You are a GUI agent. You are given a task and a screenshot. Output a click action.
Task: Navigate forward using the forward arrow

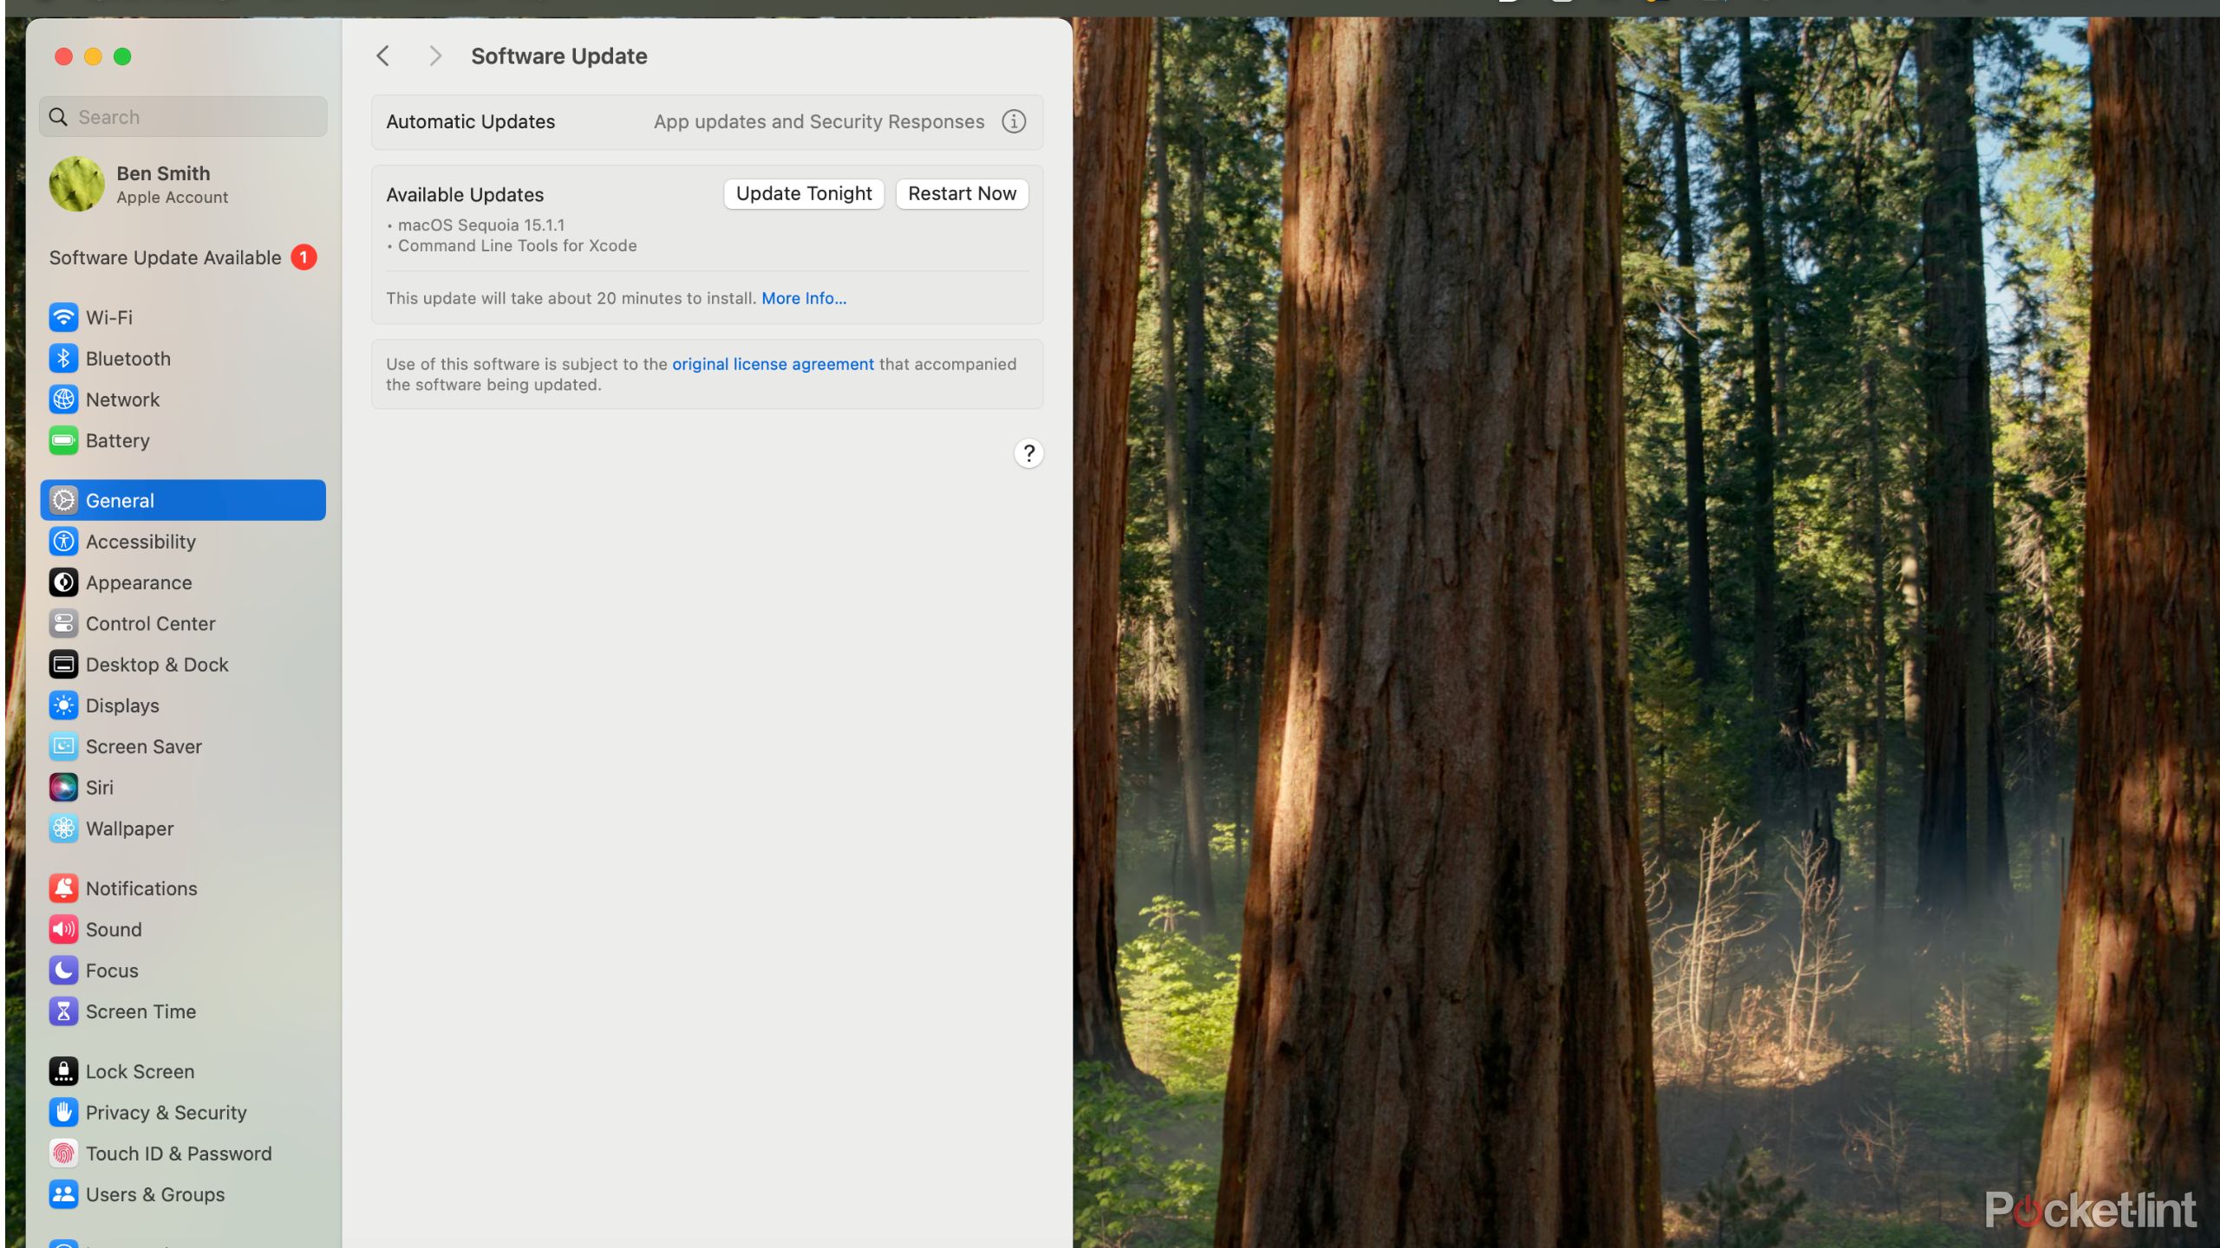pos(434,55)
